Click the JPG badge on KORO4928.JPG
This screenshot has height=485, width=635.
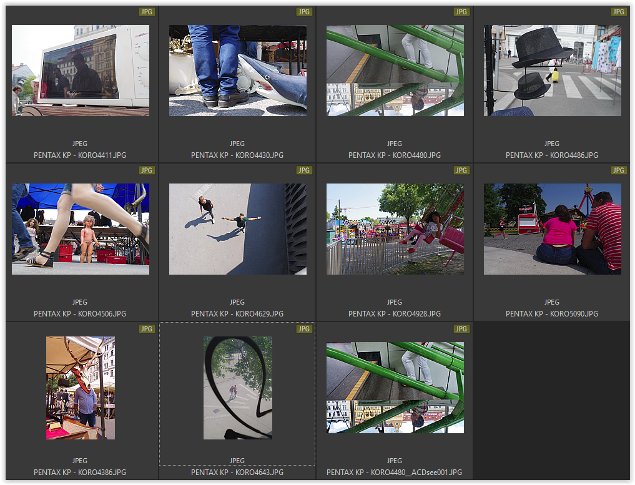pyautogui.click(x=461, y=170)
